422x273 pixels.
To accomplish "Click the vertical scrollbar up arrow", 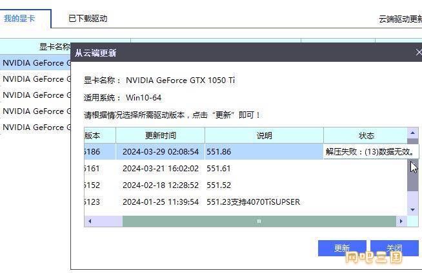I will click(x=412, y=133).
